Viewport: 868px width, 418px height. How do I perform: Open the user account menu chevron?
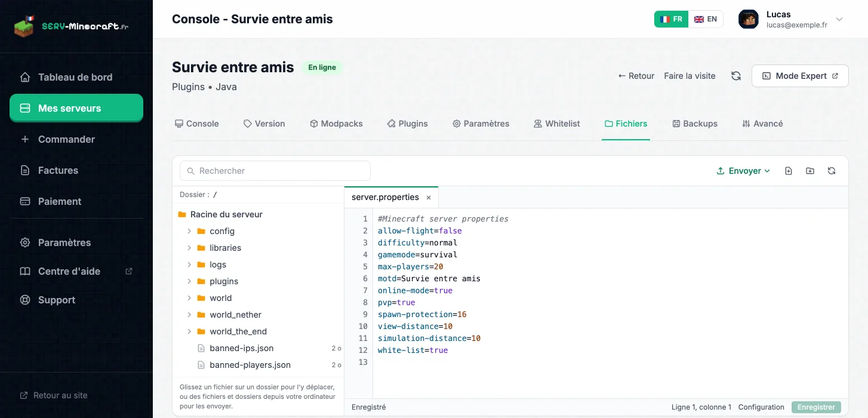[x=839, y=19]
